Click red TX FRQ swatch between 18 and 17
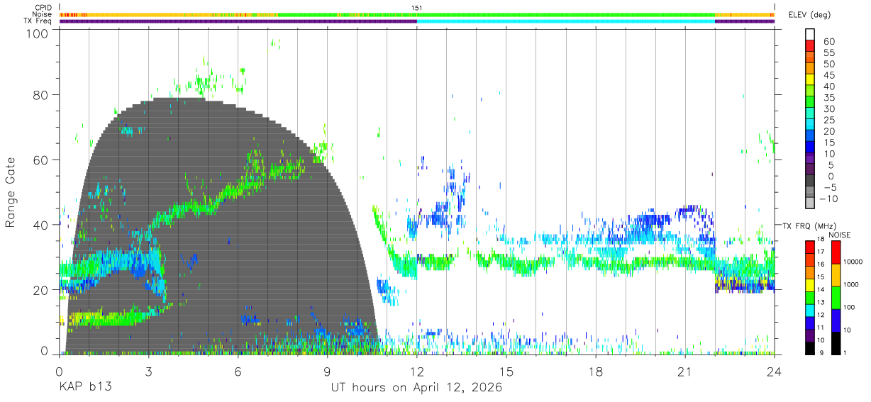Screen dimensions: 871x402 809,246
